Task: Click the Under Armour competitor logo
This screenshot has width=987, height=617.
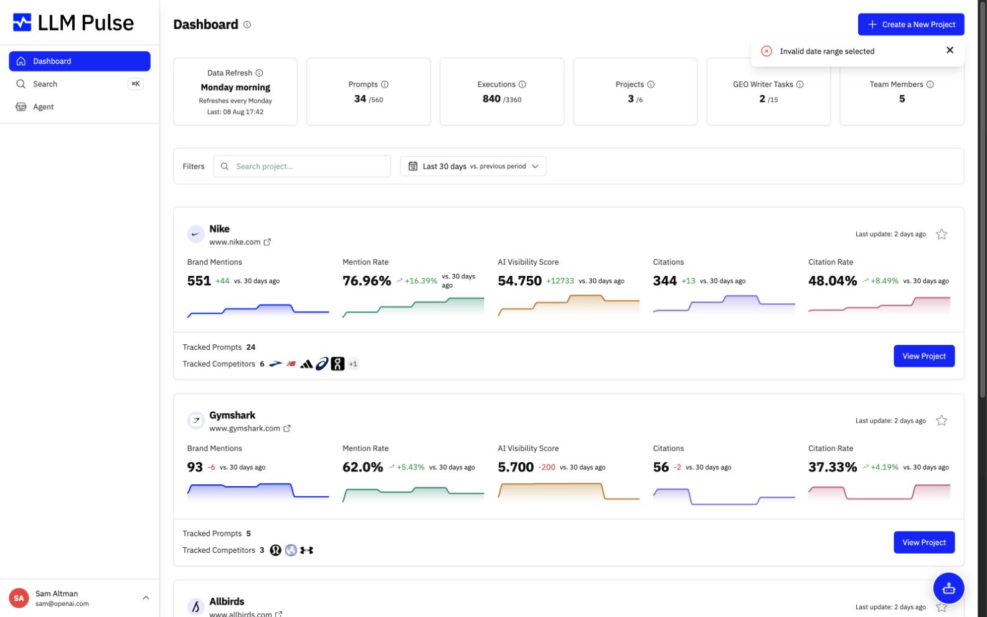Action: [306, 550]
